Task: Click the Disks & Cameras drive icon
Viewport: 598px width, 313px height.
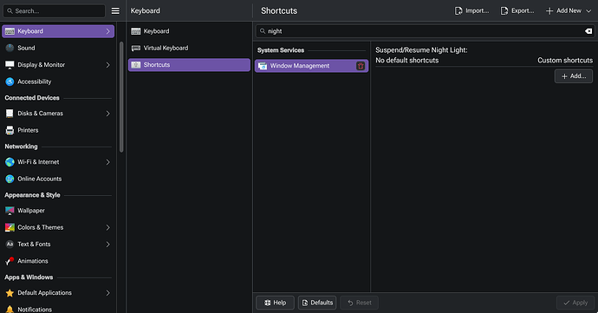Action: click(x=10, y=114)
